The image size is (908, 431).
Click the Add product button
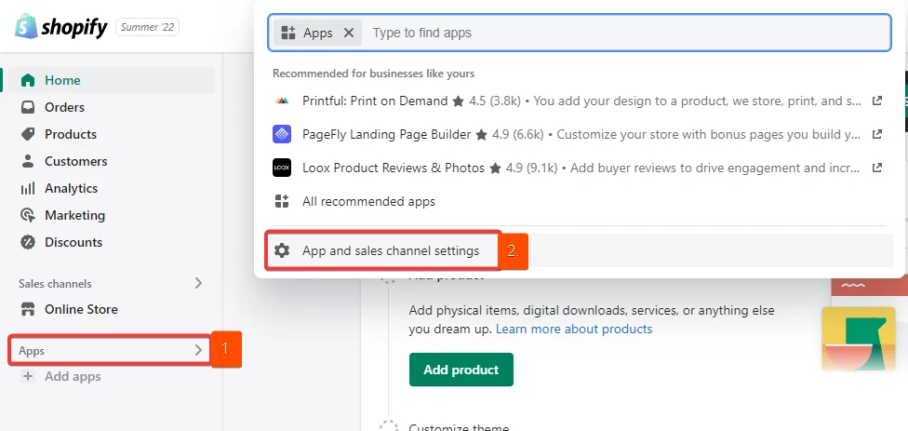(461, 370)
